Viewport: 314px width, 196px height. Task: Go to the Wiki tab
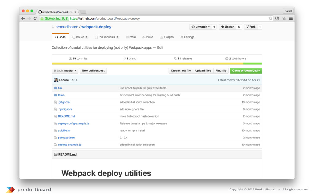(131, 37)
